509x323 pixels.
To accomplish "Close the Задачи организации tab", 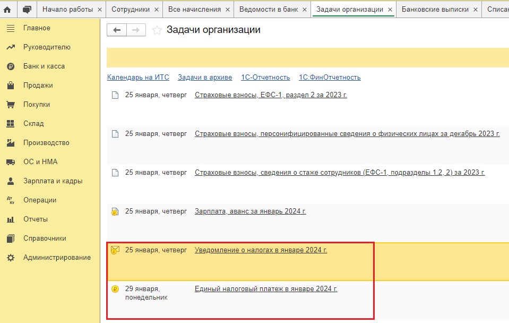I will click(x=390, y=10).
